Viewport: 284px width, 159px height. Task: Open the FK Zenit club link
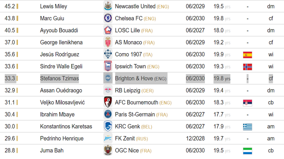pyautogui.click(x=126, y=139)
